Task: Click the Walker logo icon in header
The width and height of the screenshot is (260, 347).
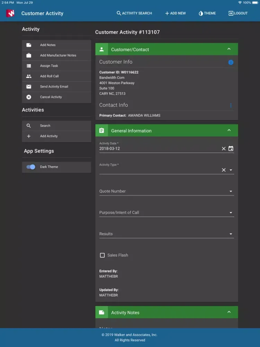Action: 10,13
